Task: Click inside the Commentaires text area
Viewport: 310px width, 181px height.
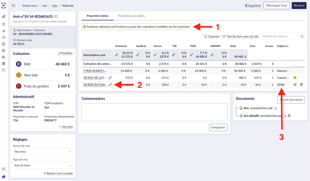Action: 155,112
